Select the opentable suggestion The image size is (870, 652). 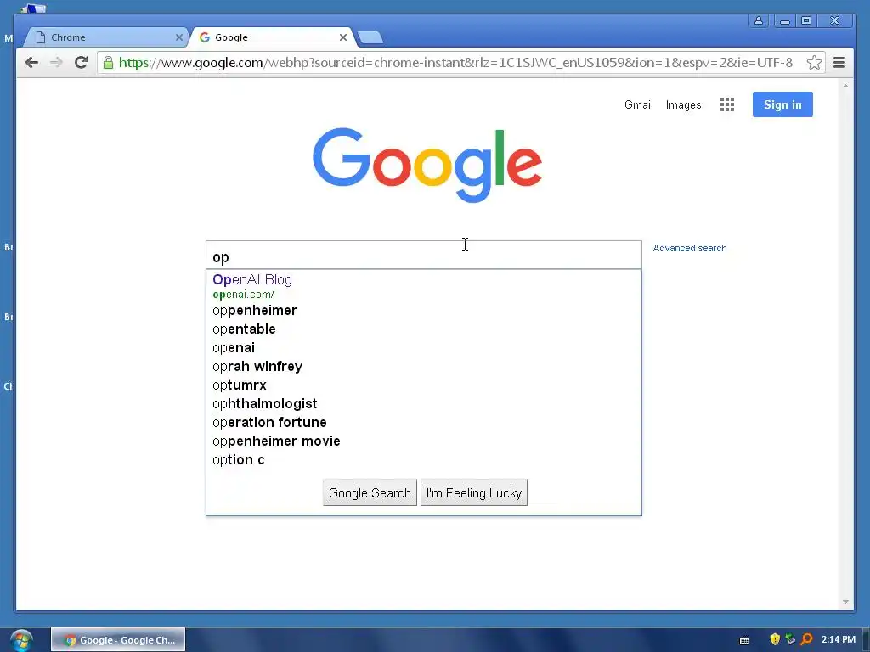(x=424, y=329)
